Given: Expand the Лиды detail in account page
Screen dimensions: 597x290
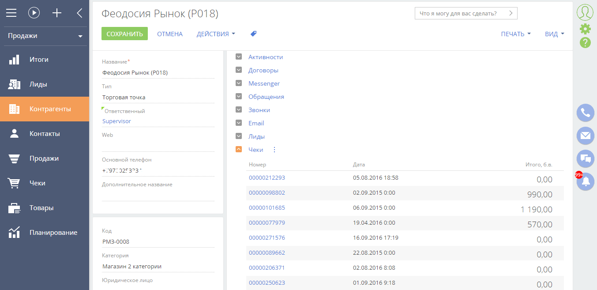Looking at the screenshot, I should pyautogui.click(x=239, y=136).
